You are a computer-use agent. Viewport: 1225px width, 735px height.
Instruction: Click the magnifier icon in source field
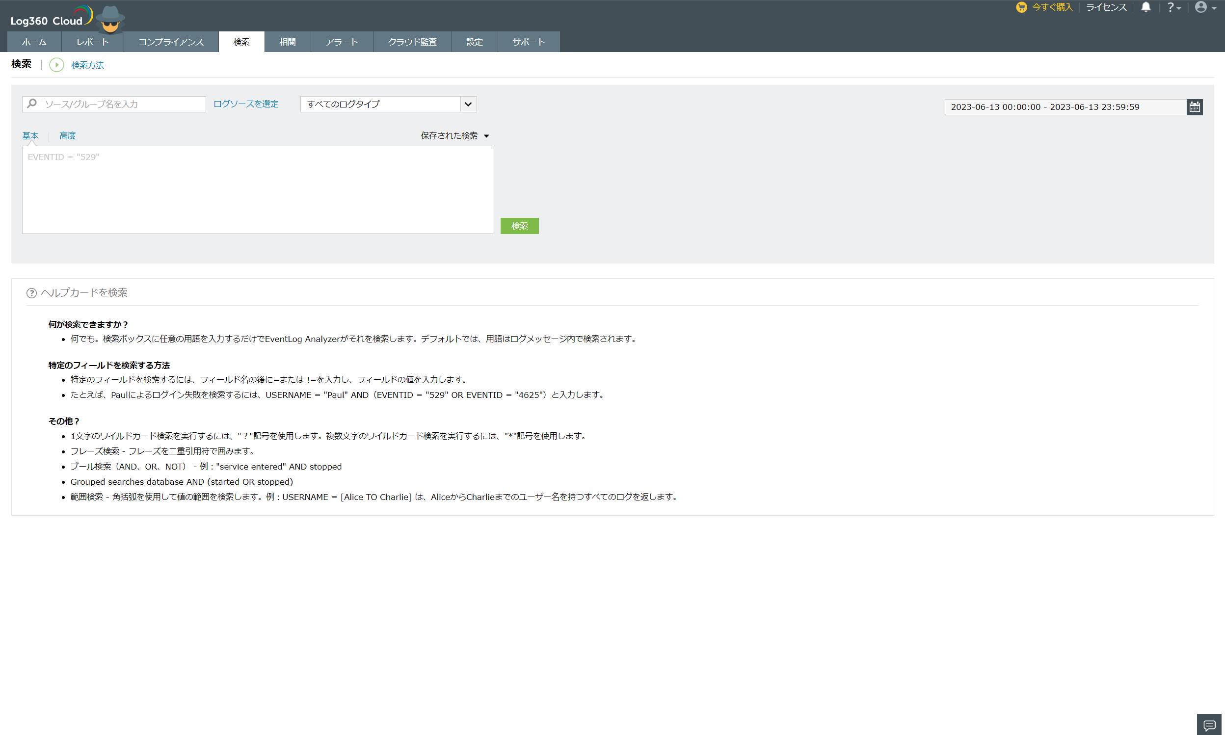click(32, 104)
